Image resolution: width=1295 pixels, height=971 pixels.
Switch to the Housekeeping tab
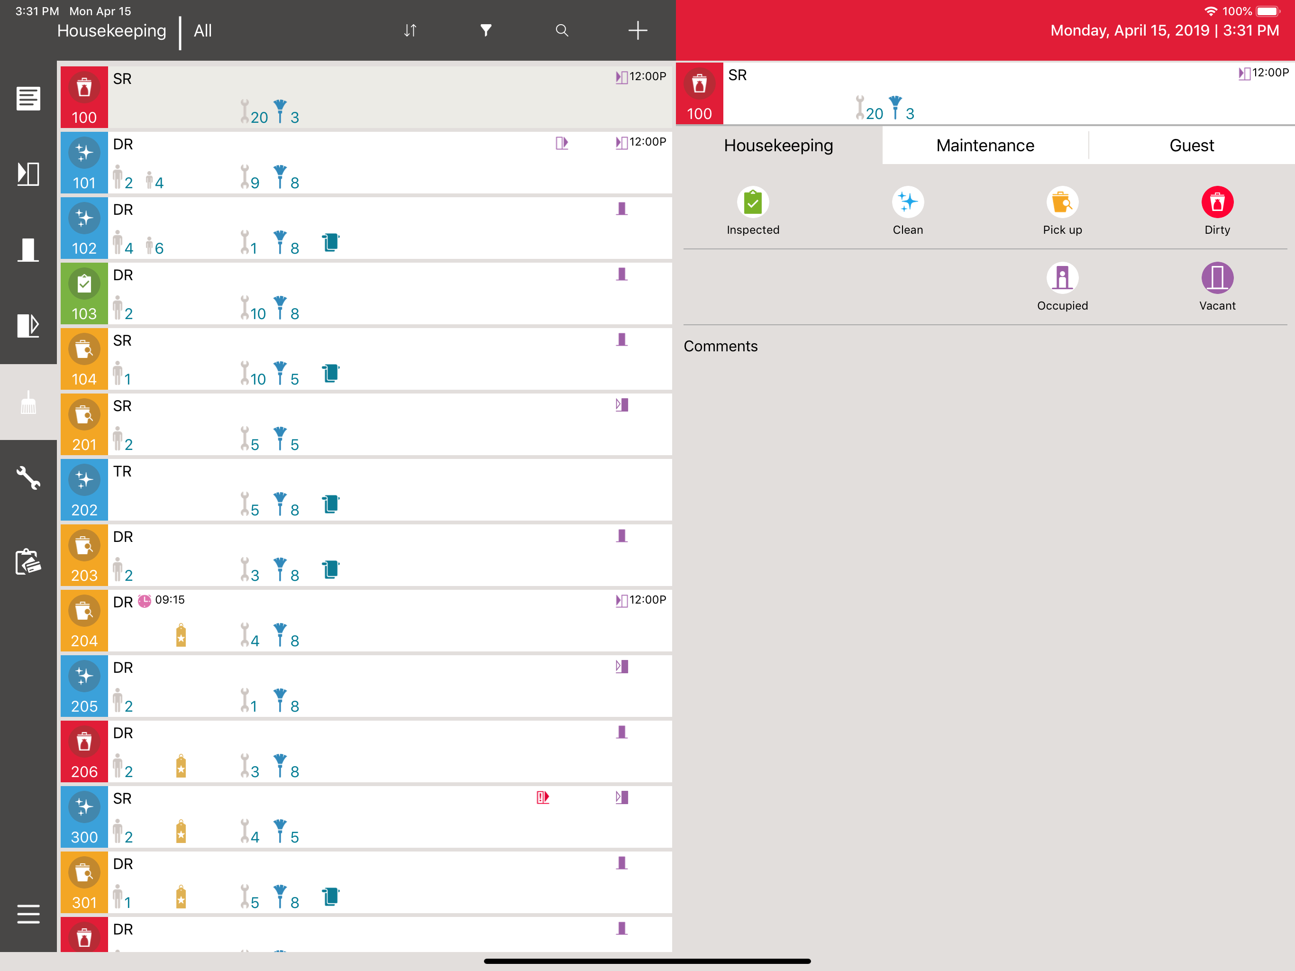coord(779,145)
